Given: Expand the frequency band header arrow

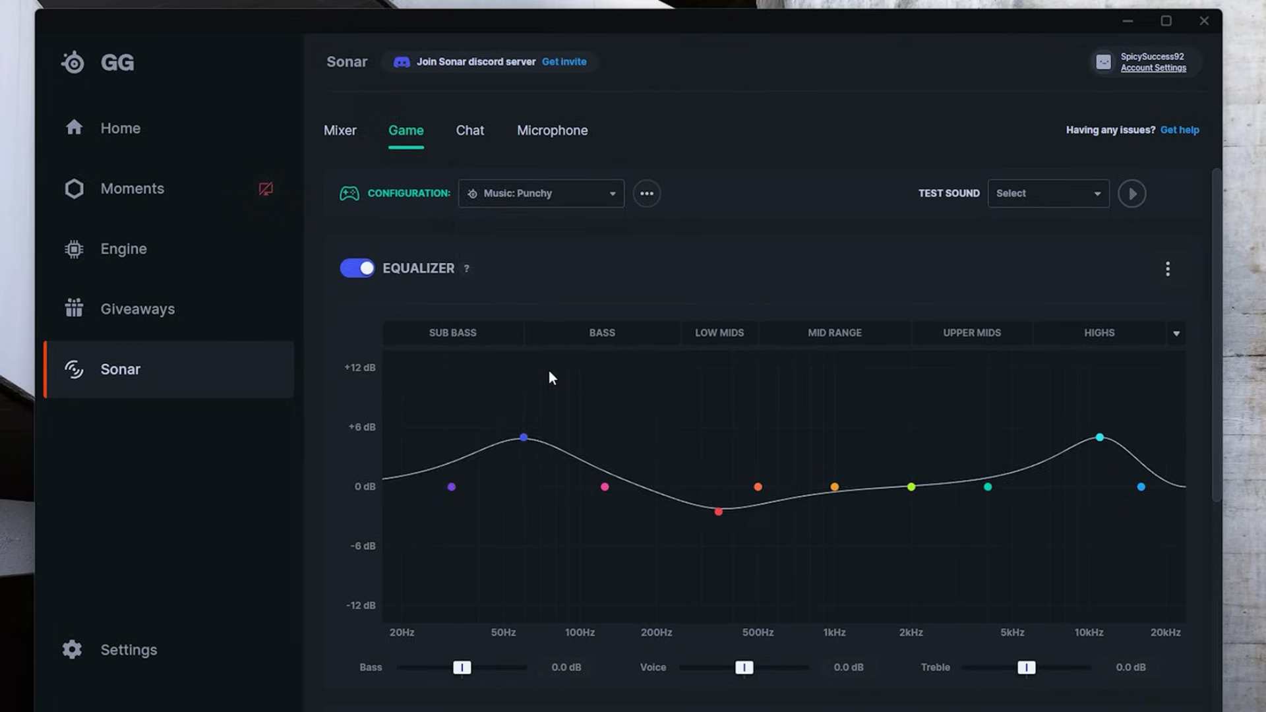Looking at the screenshot, I should [1176, 334].
